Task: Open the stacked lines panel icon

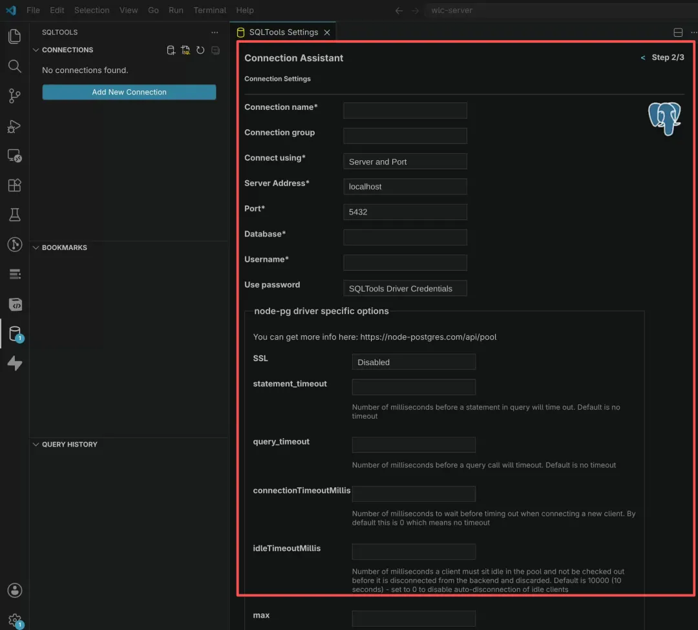Action: pyautogui.click(x=14, y=274)
